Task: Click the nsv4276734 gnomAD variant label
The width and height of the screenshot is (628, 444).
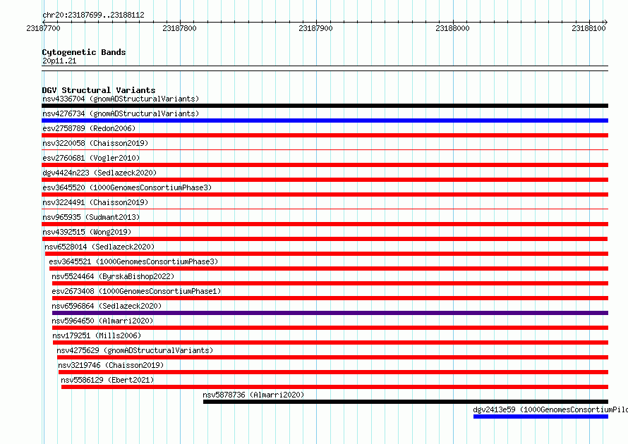Action: click(x=121, y=113)
